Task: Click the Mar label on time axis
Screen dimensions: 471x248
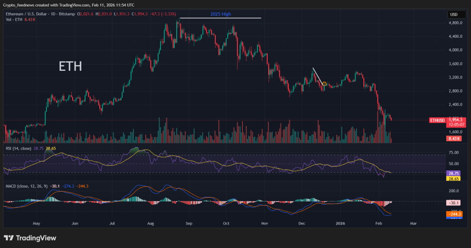Action: pyautogui.click(x=414, y=224)
